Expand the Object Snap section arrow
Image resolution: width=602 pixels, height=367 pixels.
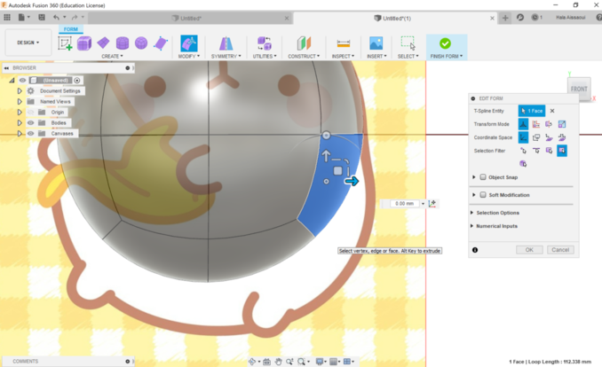(474, 177)
